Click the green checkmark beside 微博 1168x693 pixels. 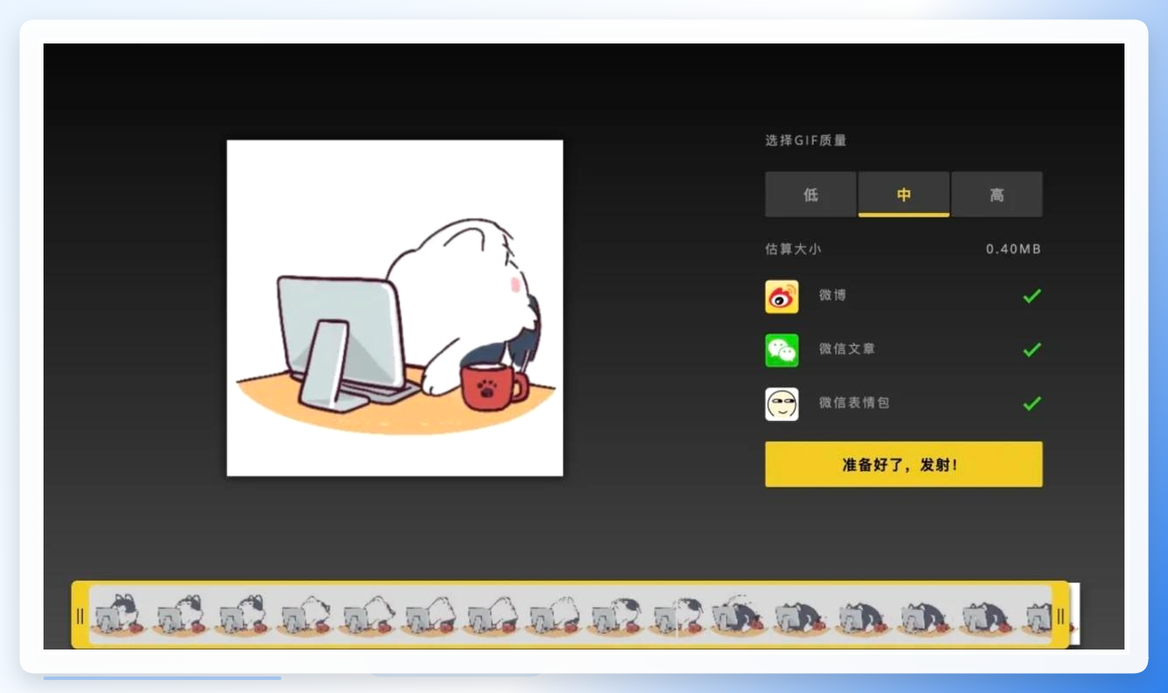[x=1031, y=297]
